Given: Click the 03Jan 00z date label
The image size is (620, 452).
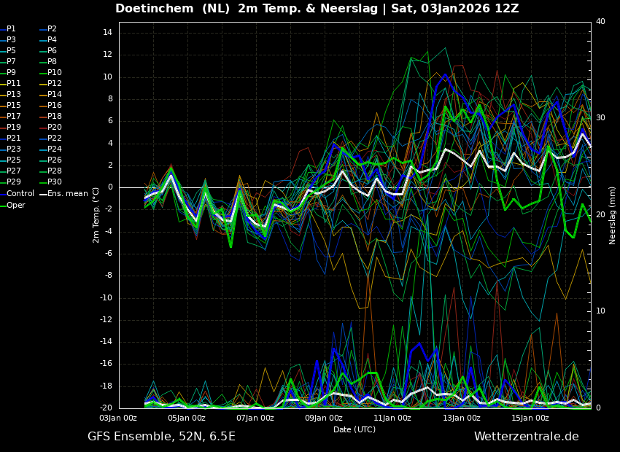Looking at the screenshot, I should 119,418.
